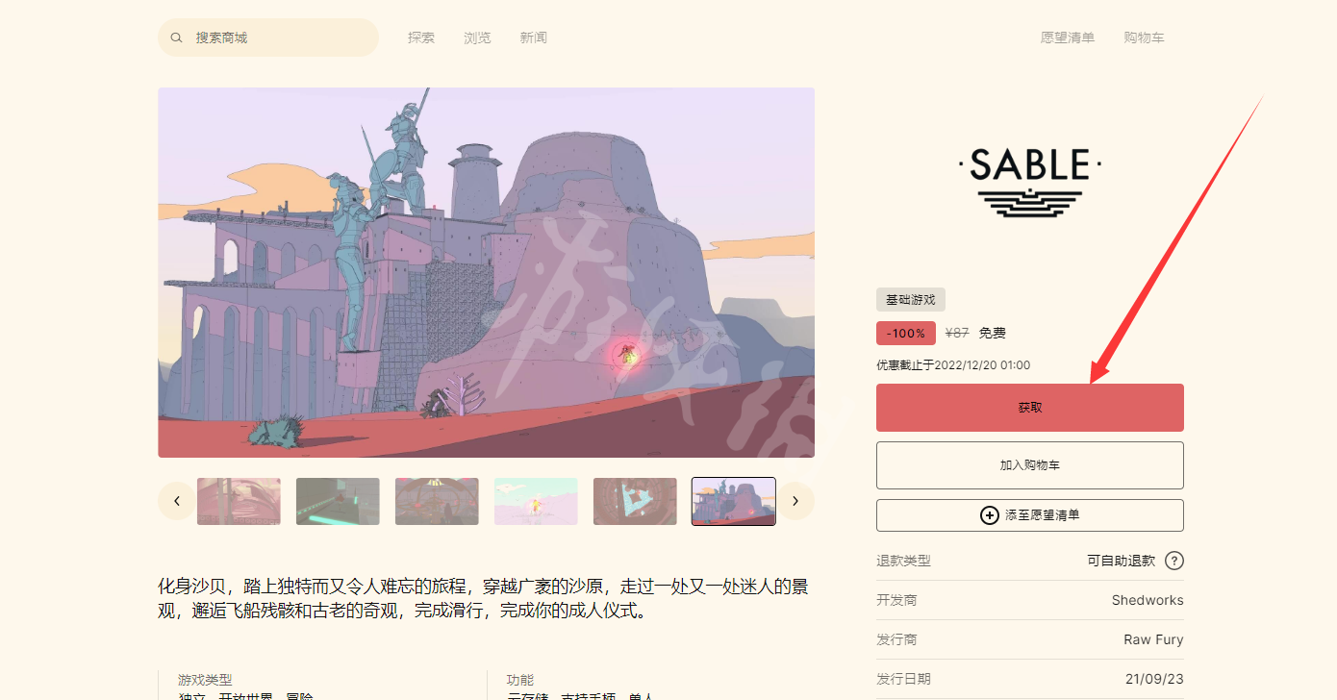Click the refund type question mark icon
This screenshot has width=1337, height=700.
tap(1174, 561)
